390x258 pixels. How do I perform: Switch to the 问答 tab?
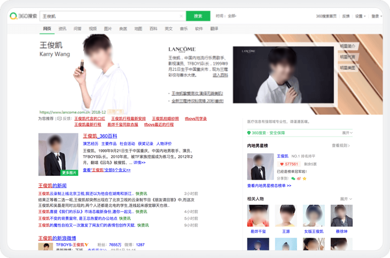[x=77, y=29]
